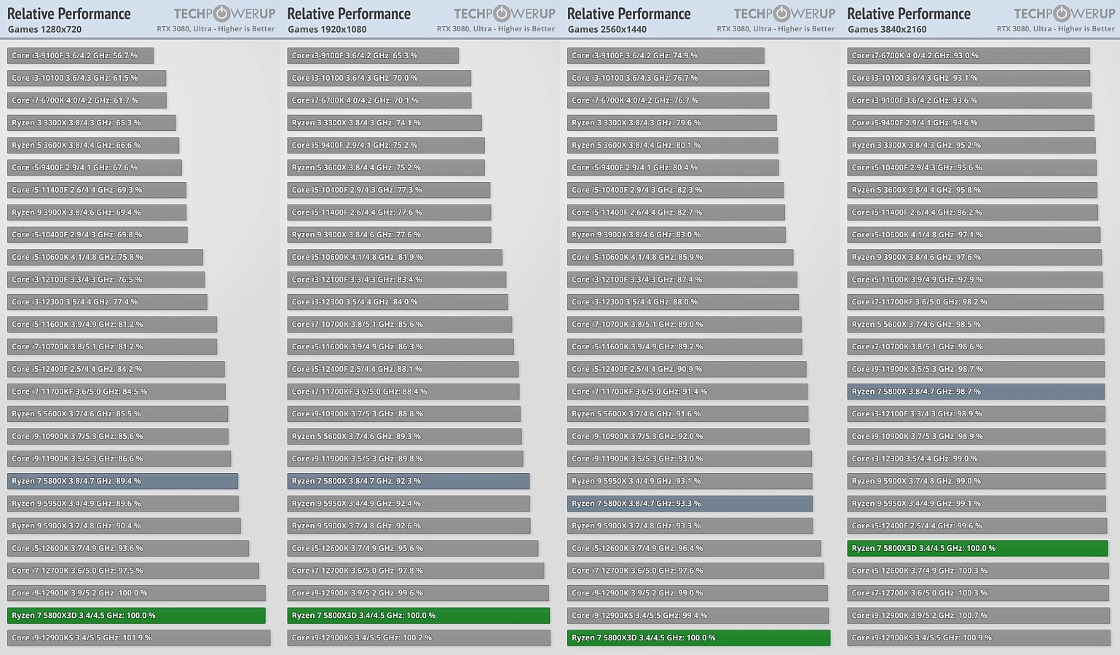Image resolution: width=1120 pixels, height=655 pixels.
Task: Click the green Ryzen 7 5800X3D bar in the 2560x1440 chart
Action: coord(698,638)
